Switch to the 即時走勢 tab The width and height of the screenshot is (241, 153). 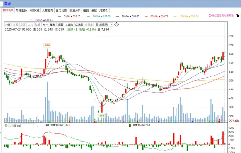tap(21, 10)
